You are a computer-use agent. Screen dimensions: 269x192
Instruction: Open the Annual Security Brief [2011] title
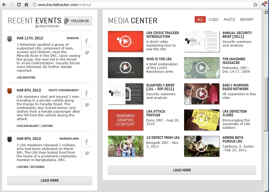(x=237, y=35)
